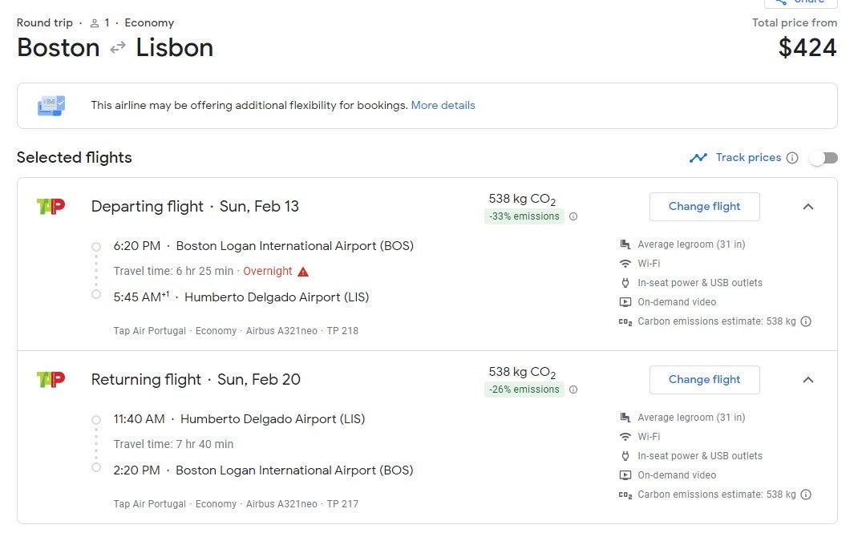Click the Share button at top right
The image size is (862, 541).
click(800, 2)
